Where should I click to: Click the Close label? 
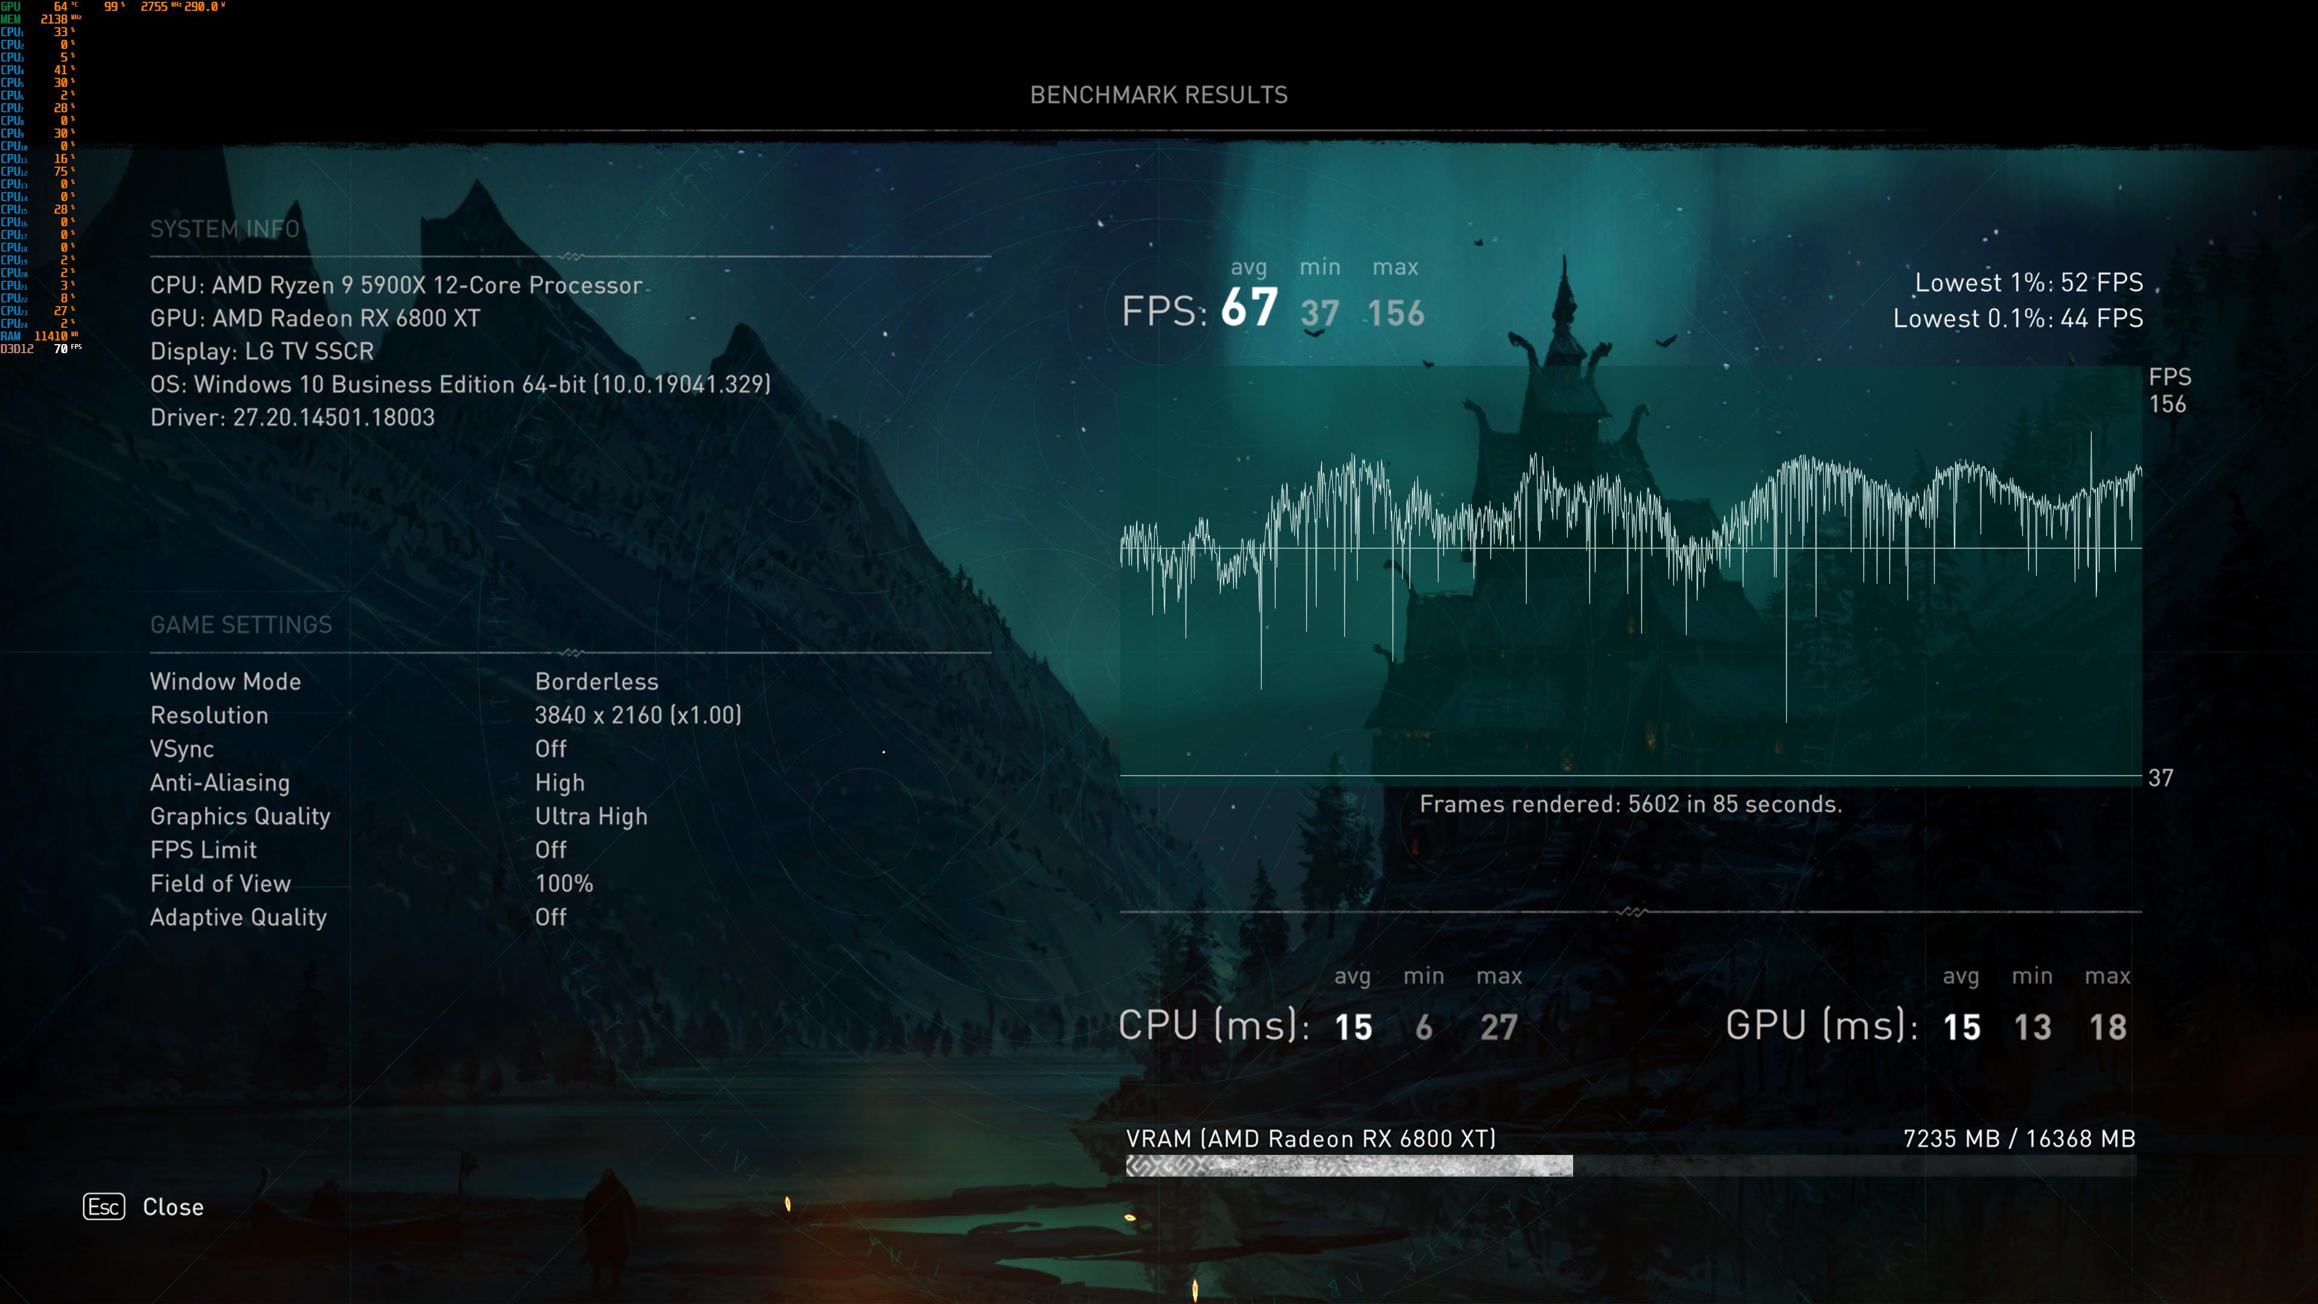(173, 1207)
